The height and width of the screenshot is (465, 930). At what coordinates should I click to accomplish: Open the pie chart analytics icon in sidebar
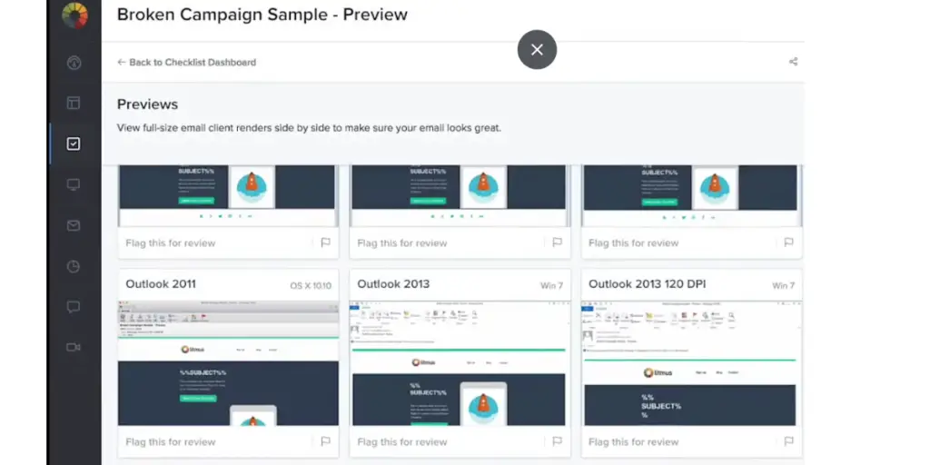[74, 266]
